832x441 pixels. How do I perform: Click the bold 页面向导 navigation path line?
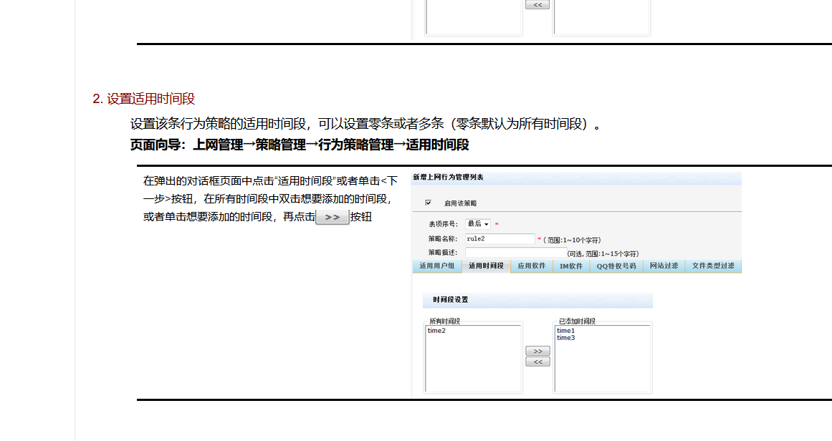click(300, 145)
